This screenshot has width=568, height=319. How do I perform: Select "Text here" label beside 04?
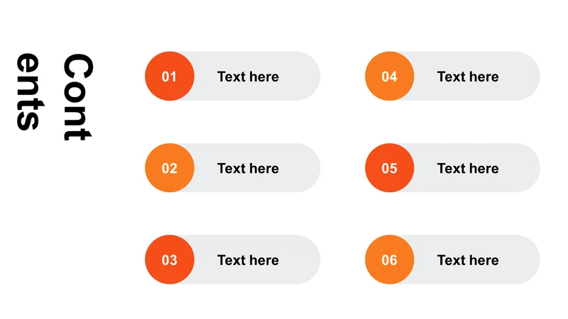point(468,77)
